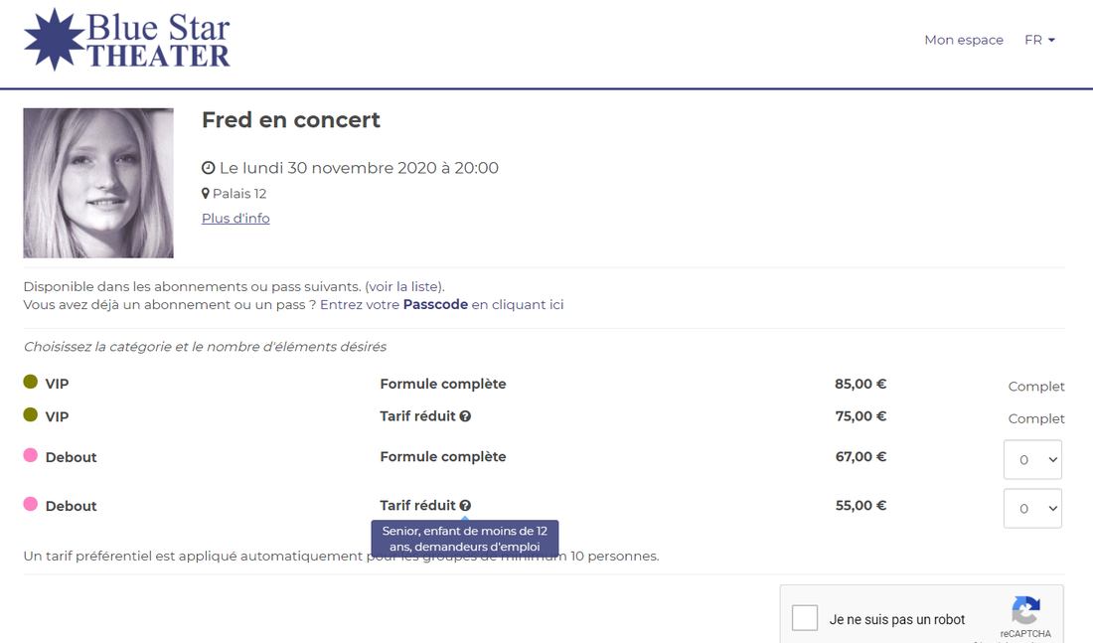This screenshot has width=1093, height=643.
Task: Open quantity dropdown for Debout Formule complète
Action: point(1032,459)
